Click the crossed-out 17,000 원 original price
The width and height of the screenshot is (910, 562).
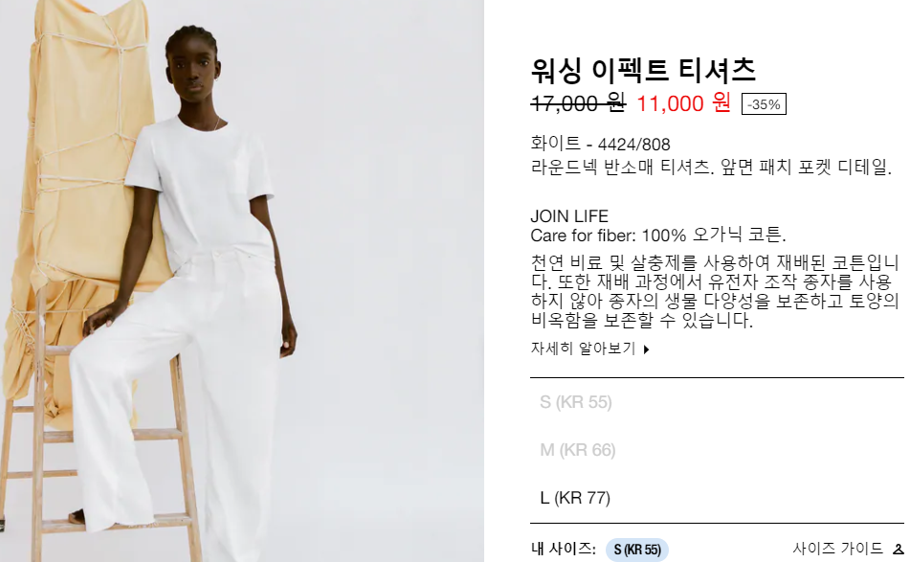[x=578, y=103]
